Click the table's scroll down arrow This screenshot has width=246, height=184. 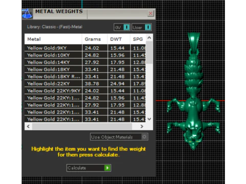point(149,119)
